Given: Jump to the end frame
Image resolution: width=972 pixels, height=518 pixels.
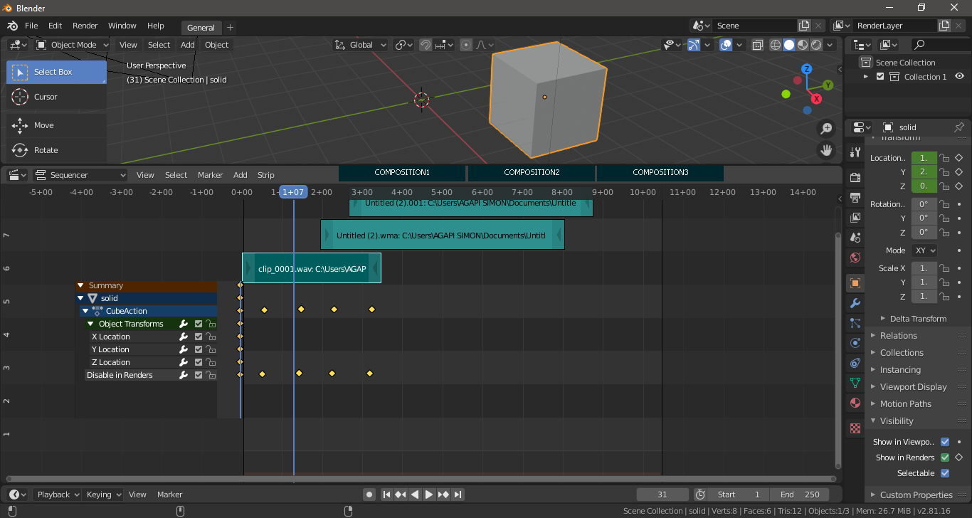Looking at the screenshot, I should pyautogui.click(x=458, y=495).
